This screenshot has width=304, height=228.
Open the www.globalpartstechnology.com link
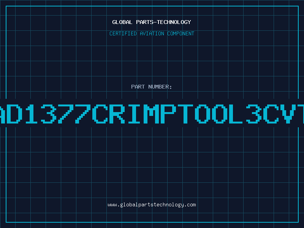[152, 205]
